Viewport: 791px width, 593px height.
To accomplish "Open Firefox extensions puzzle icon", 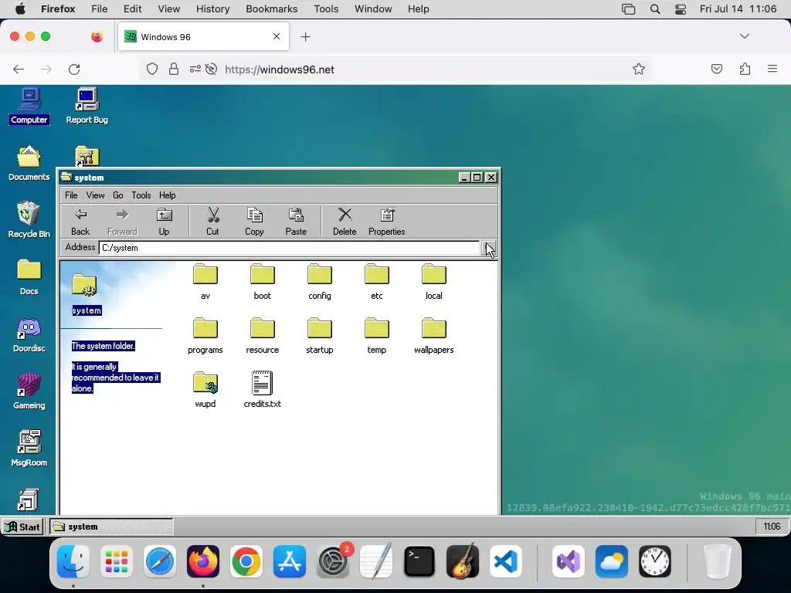I will tap(745, 69).
